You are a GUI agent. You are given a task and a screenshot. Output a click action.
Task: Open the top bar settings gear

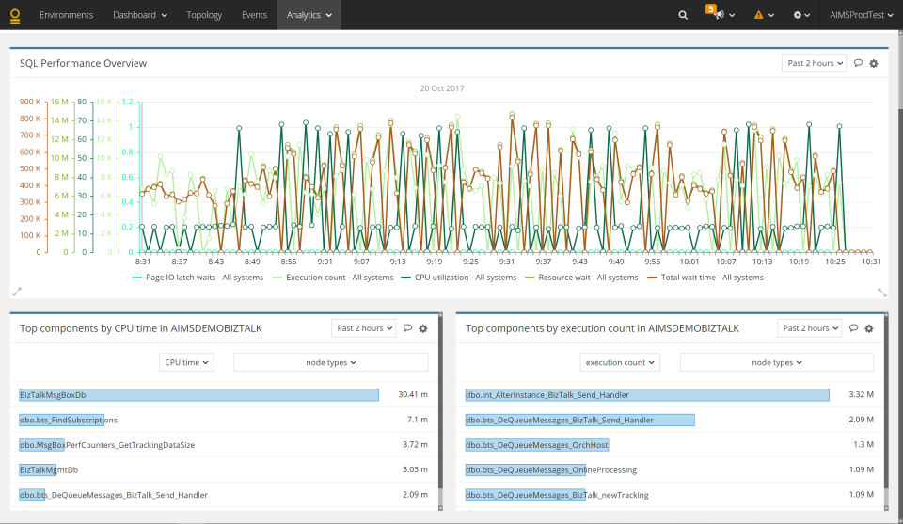pos(798,16)
